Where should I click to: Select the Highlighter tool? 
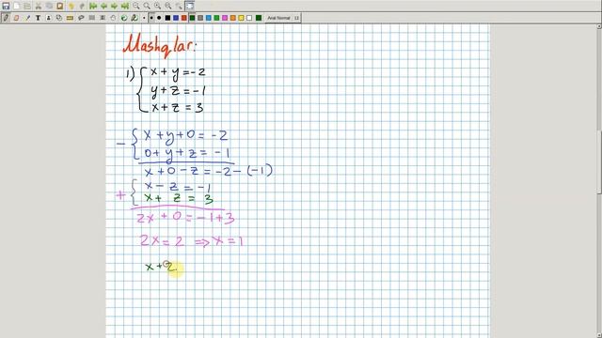pyautogui.click(x=27, y=18)
